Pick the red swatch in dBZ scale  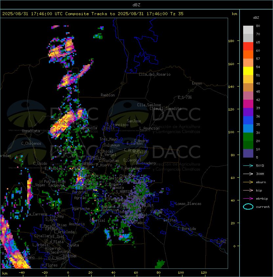[248, 46]
